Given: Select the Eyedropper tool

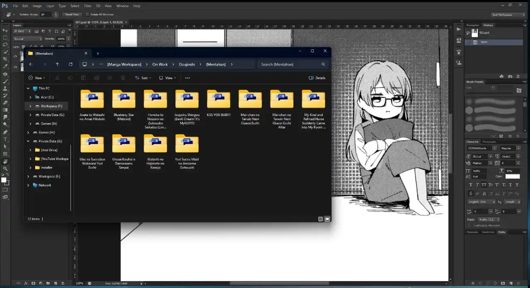Looking at the screenshot, I should click(x=5, y=66).
